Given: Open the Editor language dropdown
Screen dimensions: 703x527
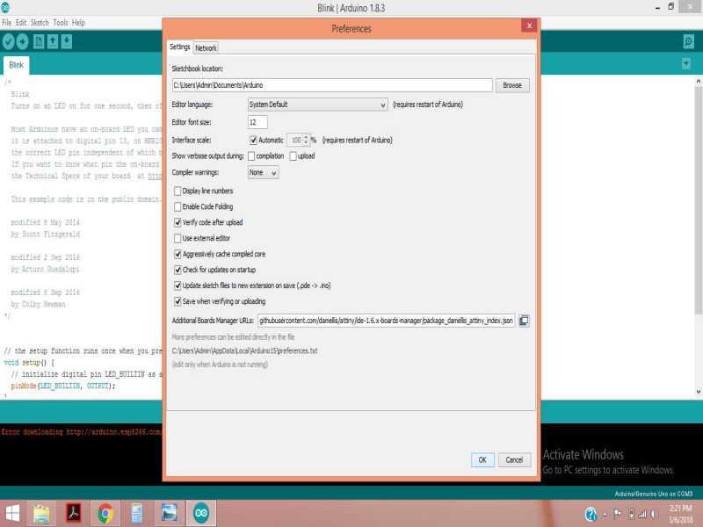Looking at the screenshot, I should (x=317, y=105).
